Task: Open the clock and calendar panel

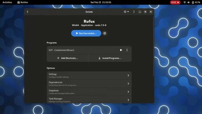Action: (x=101, y=2)
